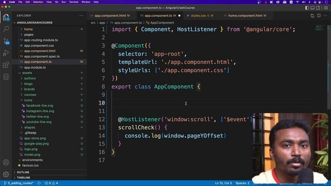Open the Run menu

point(64,2)
